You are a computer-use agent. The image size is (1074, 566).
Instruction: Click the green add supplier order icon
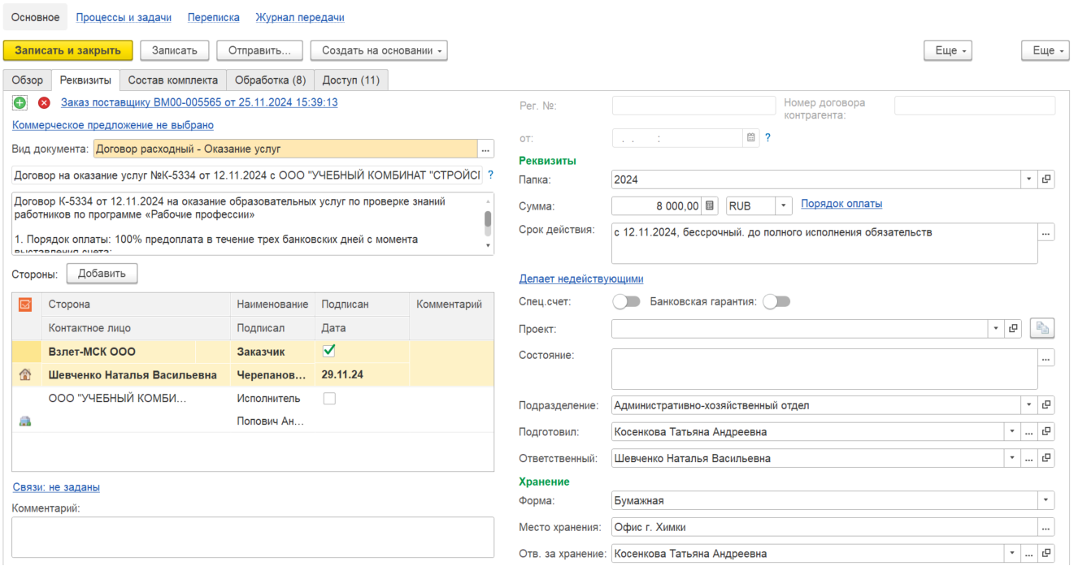click(20, 103)
